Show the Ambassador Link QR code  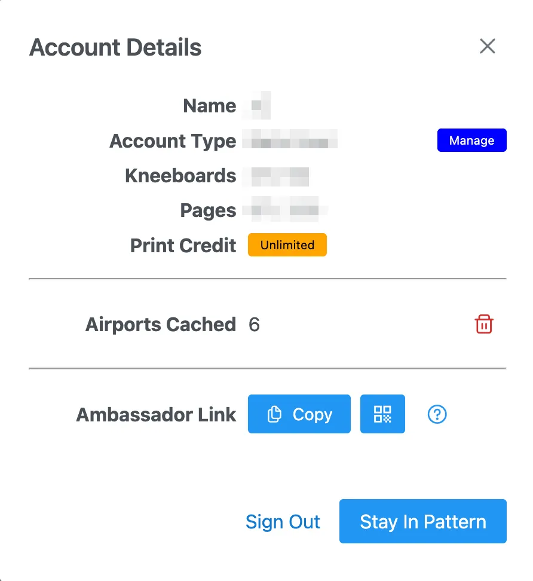pyautogui.click(x=382, y=414)
